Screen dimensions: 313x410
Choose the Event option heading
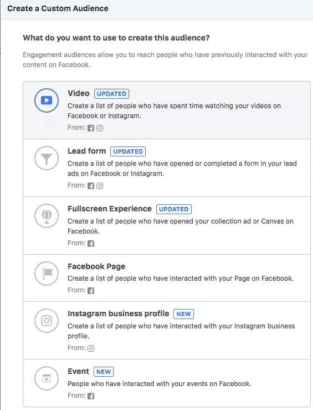(78, 371)
